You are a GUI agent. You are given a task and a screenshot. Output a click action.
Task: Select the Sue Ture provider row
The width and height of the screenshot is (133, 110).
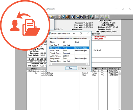[69, 45]
